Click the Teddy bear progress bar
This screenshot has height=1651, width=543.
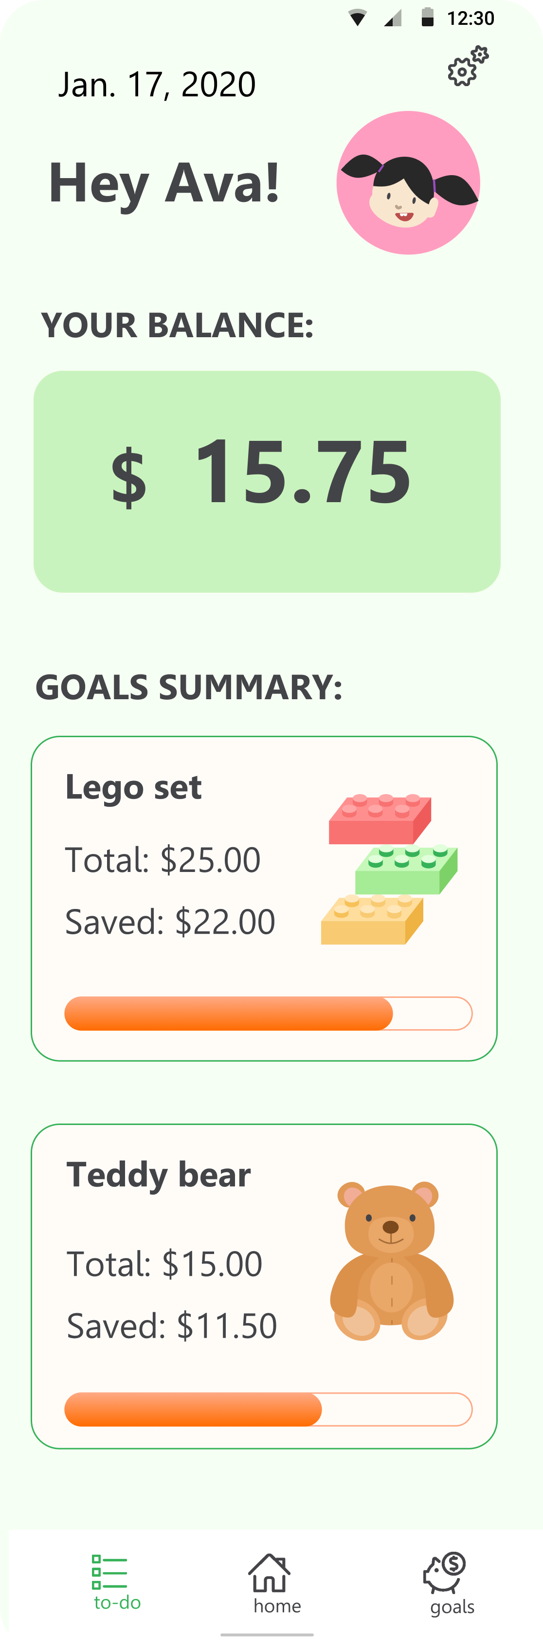click(x=269, y=1409)
